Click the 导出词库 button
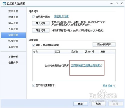The image size is (125, 108). (41, 30)
